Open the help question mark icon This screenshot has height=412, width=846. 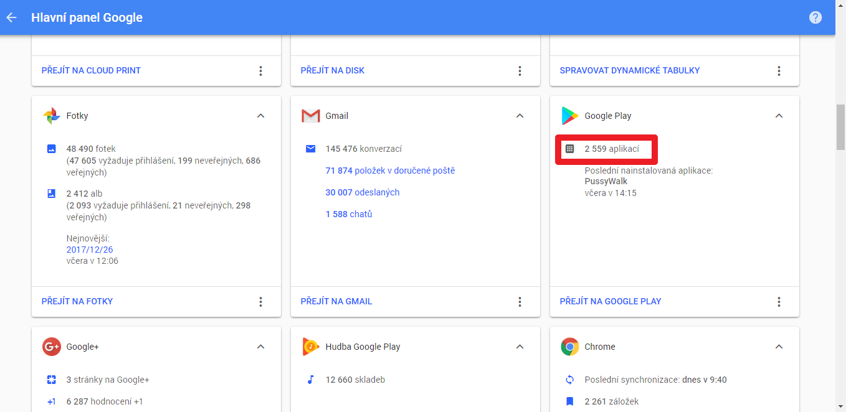pos(815,17)
